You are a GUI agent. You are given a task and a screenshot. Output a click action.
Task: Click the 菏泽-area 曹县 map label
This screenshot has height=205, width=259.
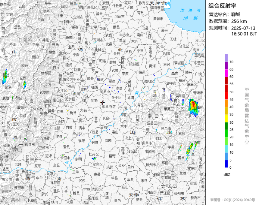(97, 174)
